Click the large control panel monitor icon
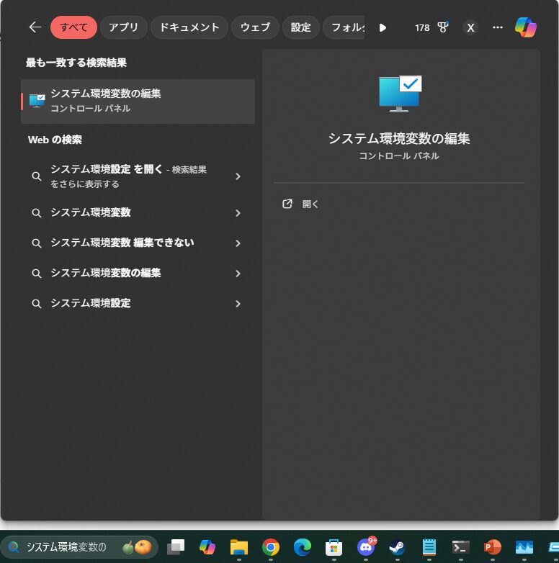 400,94
